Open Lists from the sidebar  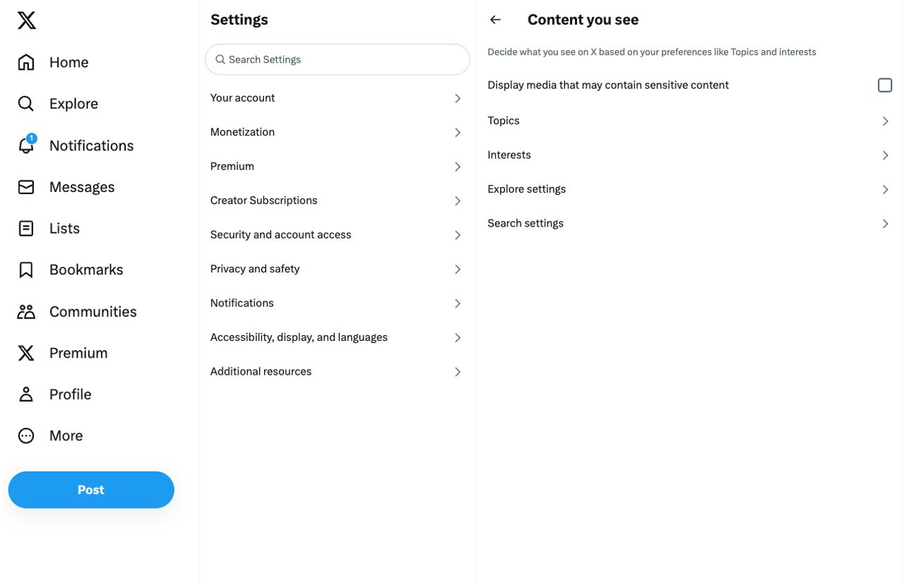[x=64, y=229]
